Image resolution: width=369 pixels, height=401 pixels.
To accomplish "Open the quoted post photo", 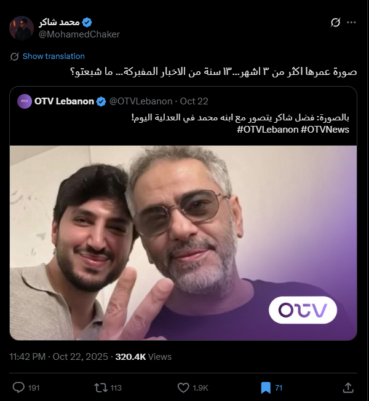I will click(x=183, y=243).
